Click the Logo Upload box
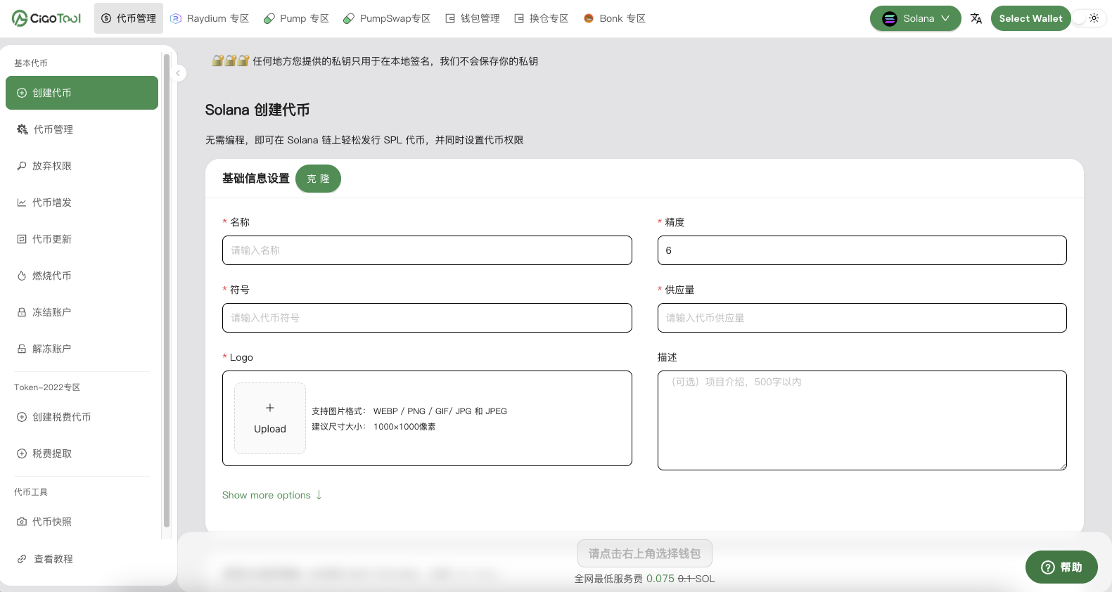This screenshot has height=592, width=1112. [x=270, y=418]
